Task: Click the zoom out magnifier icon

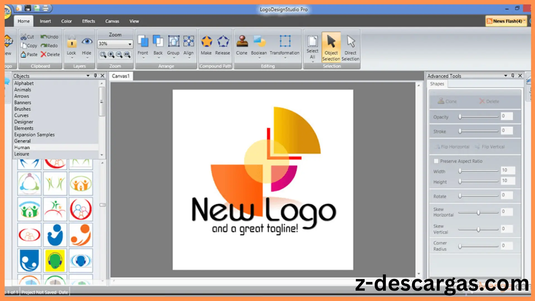Action: [x=119, y=55]
